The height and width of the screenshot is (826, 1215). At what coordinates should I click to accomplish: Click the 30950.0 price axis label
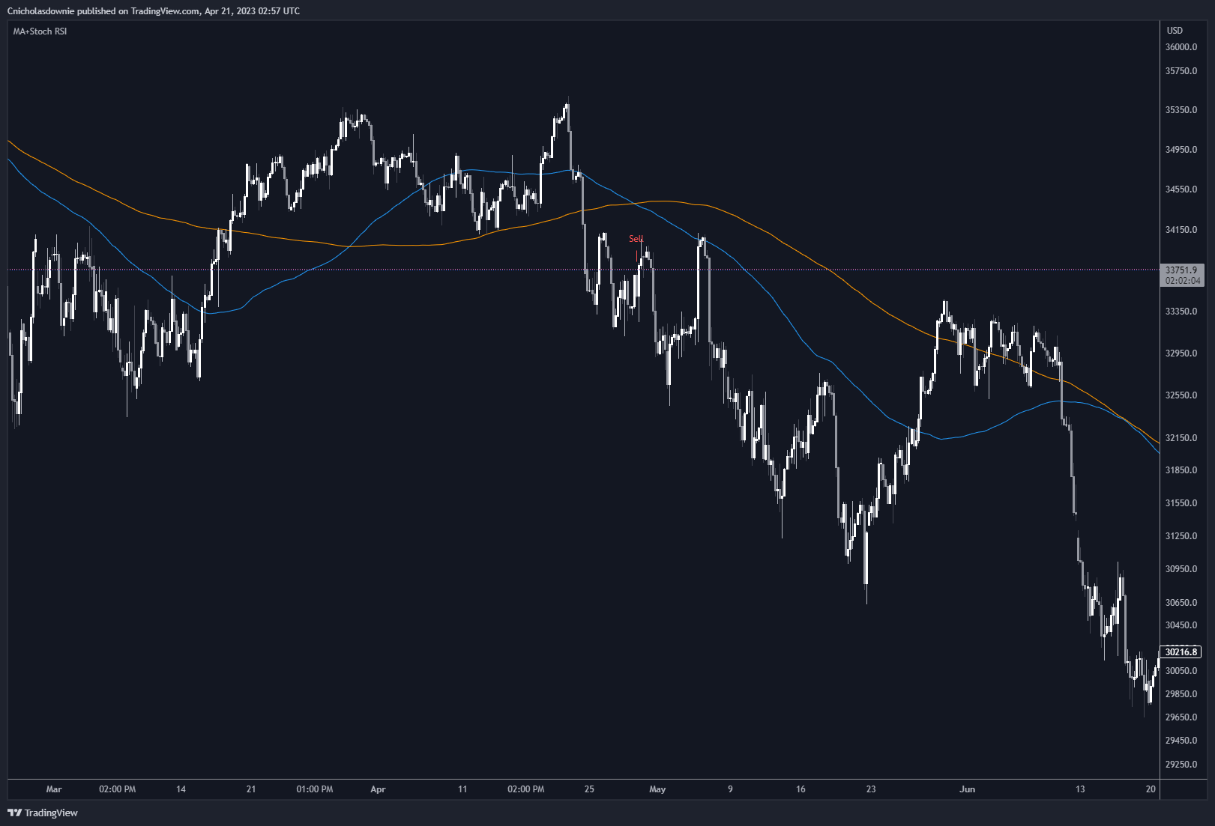[1181, 569]
